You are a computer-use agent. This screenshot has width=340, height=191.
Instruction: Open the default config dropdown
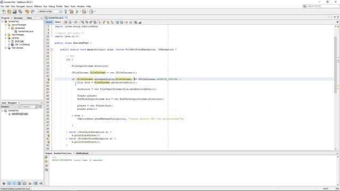click(x=50, y=12)
